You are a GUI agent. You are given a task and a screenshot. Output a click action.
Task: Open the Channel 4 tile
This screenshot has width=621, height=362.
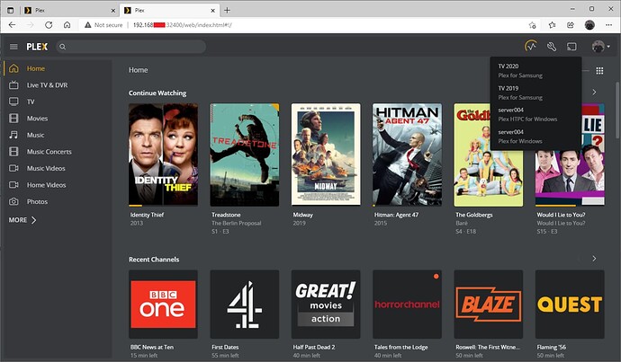coord(245,305)
